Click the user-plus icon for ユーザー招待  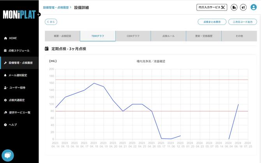tap(5, 88)
